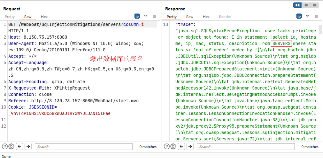Click the Response search input field

[245, 147]
